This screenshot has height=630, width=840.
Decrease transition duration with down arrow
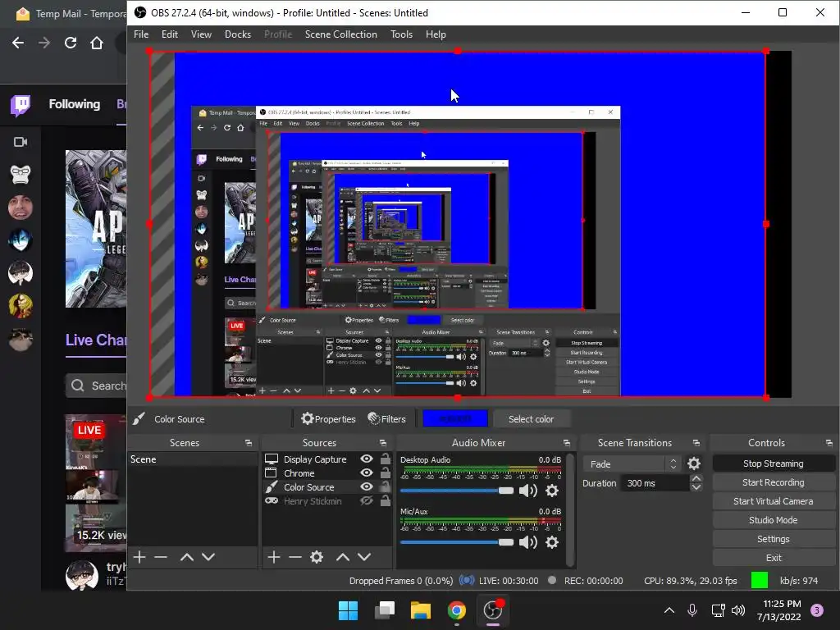tap(696, 487)
